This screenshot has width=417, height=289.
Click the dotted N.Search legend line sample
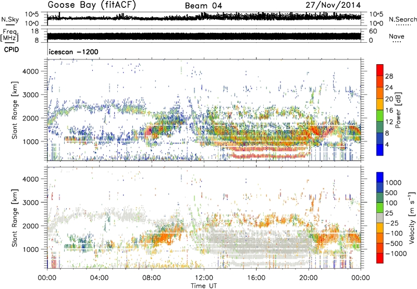tap(403, 25)
